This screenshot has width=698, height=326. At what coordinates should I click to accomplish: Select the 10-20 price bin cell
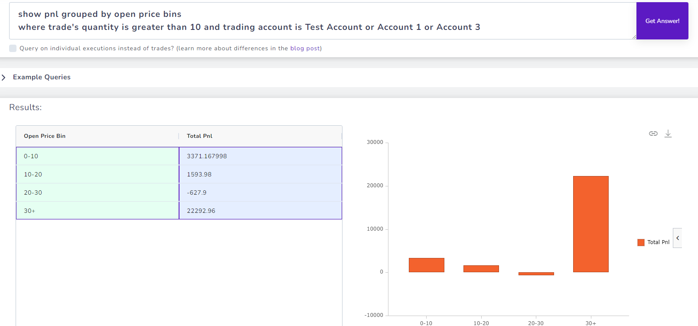(x=98, y=174)
